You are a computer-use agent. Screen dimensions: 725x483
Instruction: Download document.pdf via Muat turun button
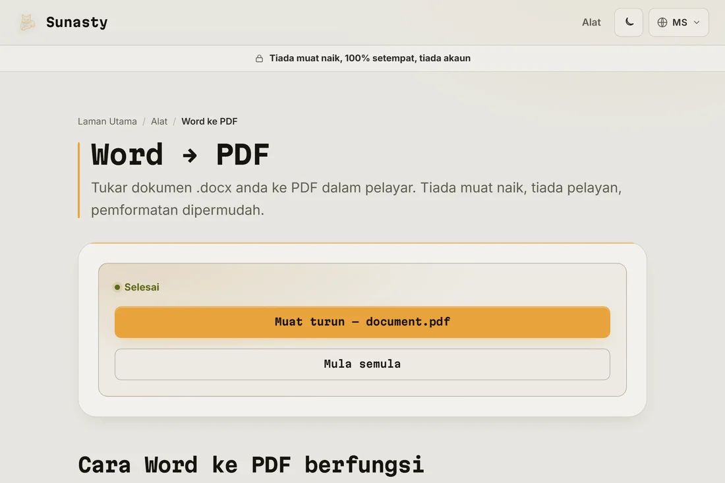(362, 322)
